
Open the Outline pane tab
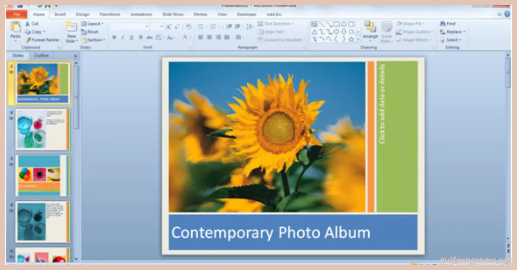pyautogui.click(x=41, y=55)
